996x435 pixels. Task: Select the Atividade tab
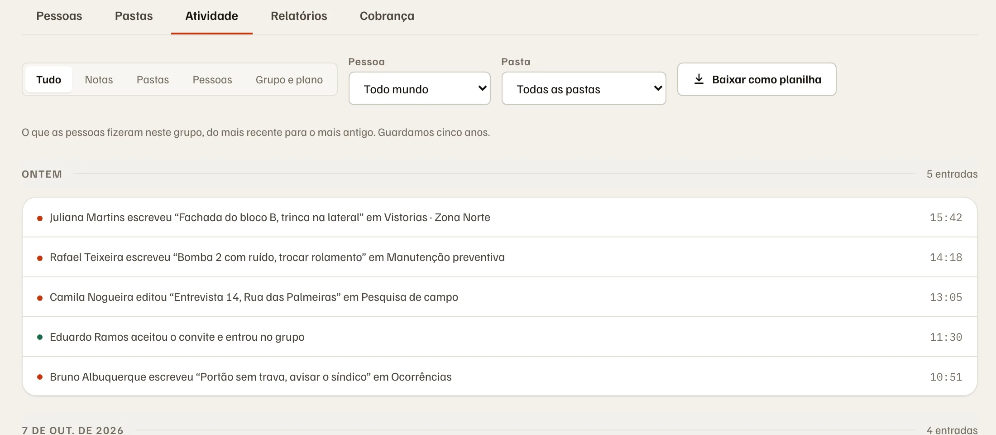point(211,16)
